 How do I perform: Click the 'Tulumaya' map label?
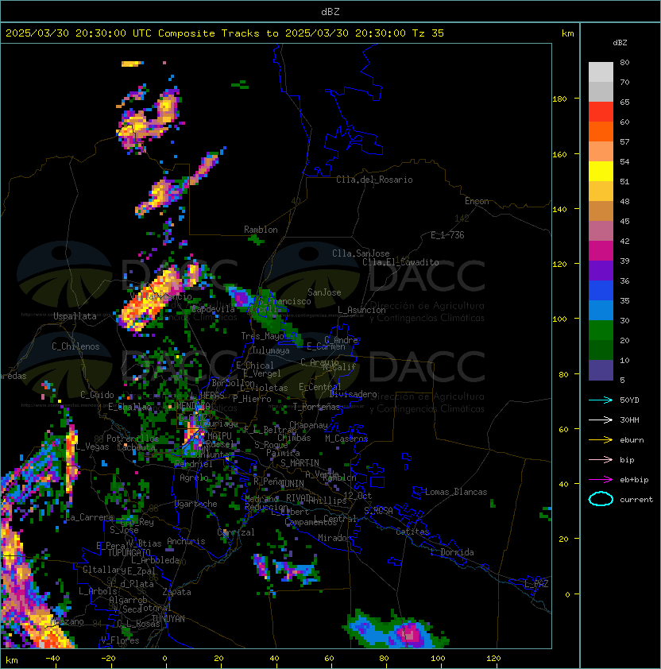[x=271, y=350]
